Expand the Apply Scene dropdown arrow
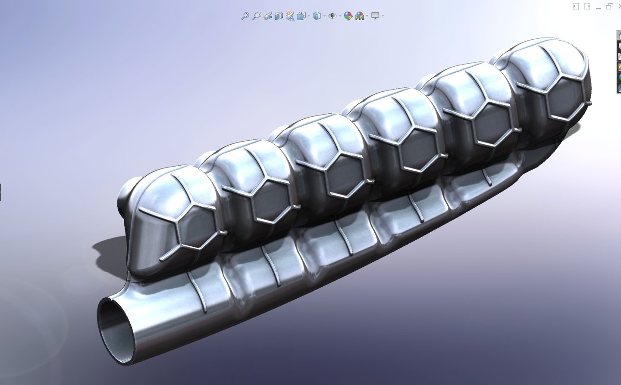 367,16
